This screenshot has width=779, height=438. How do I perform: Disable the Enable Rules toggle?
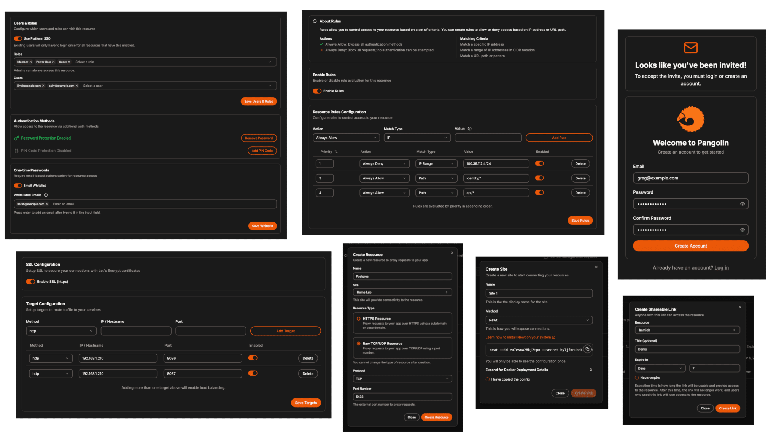tap(317, 91)
